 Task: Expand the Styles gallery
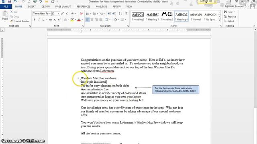tap(219, 20)
